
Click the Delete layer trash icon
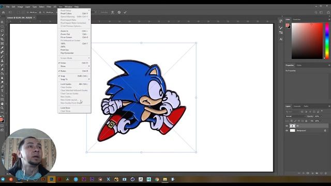[x=326, y=173]
